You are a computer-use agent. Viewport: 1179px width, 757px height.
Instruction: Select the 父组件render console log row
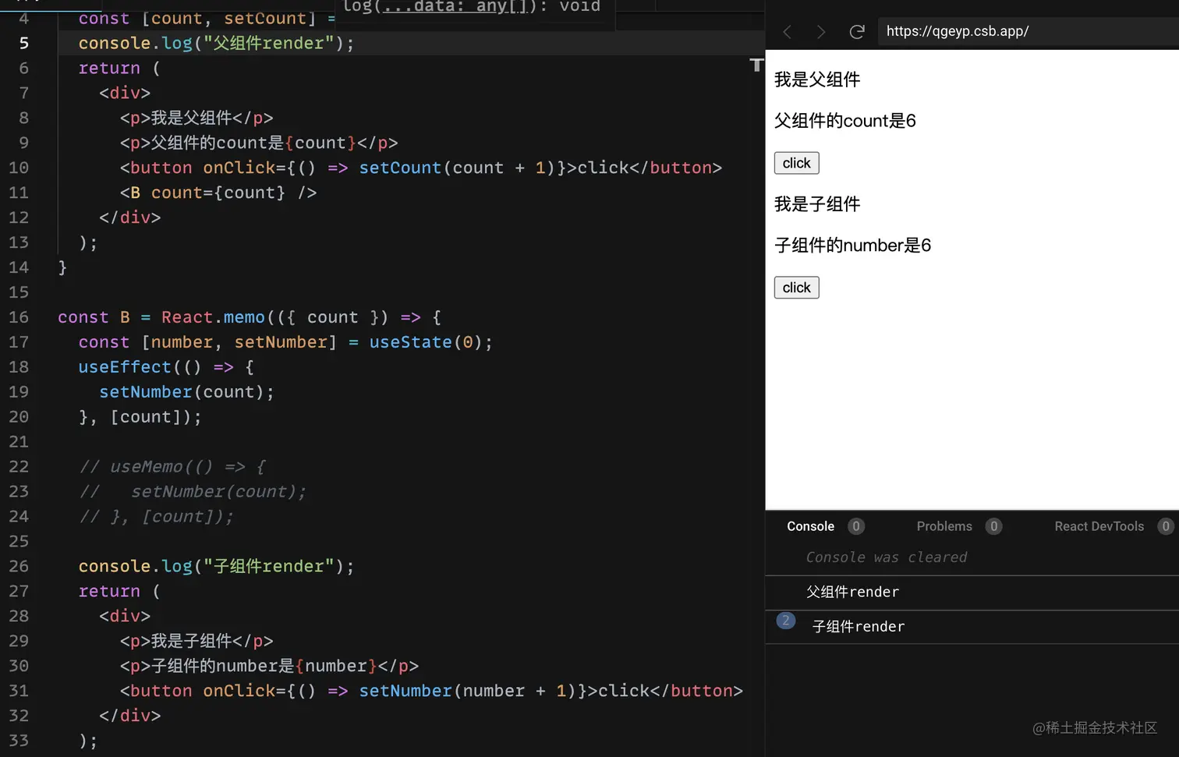972,593
